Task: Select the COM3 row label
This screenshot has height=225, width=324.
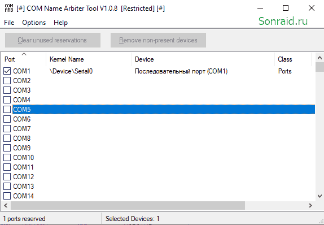Action: click(21, 90)
